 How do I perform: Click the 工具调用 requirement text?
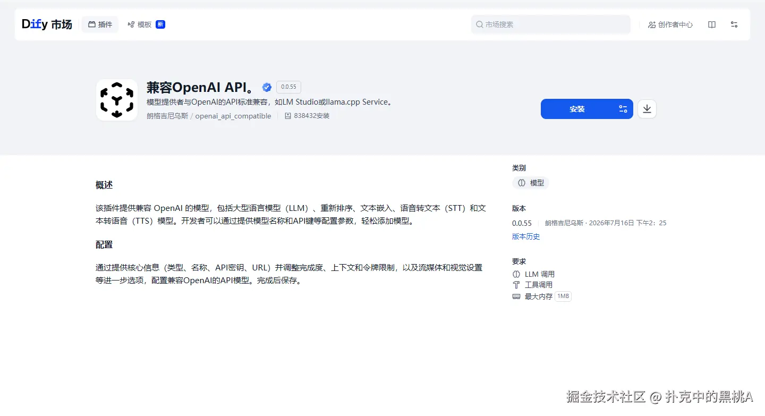539,285
